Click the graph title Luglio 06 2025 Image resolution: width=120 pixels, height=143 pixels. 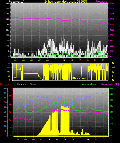pyautogui.click(x=78, y=2)
